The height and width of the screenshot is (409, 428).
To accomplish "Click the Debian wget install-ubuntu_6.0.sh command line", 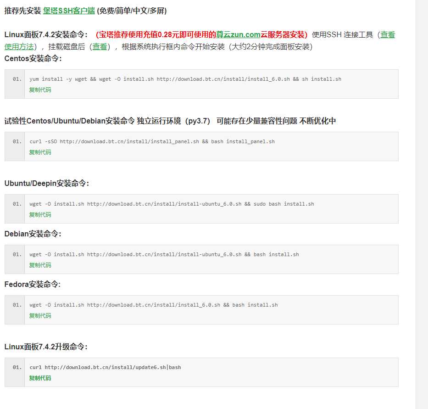I will (164, 254).
